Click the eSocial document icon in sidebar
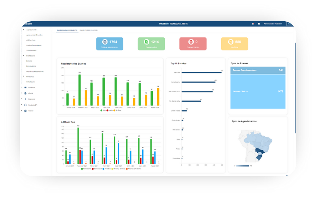316x197 pixels. point(26,93)
